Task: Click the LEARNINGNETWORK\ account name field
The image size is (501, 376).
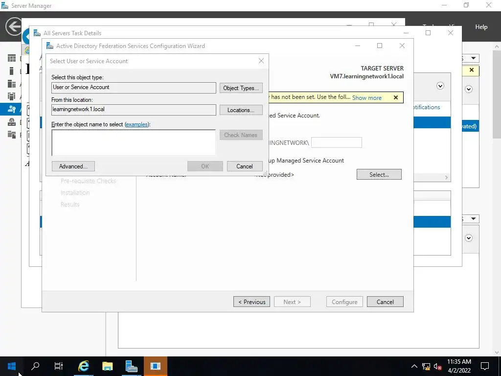Action: click(337, 142)
